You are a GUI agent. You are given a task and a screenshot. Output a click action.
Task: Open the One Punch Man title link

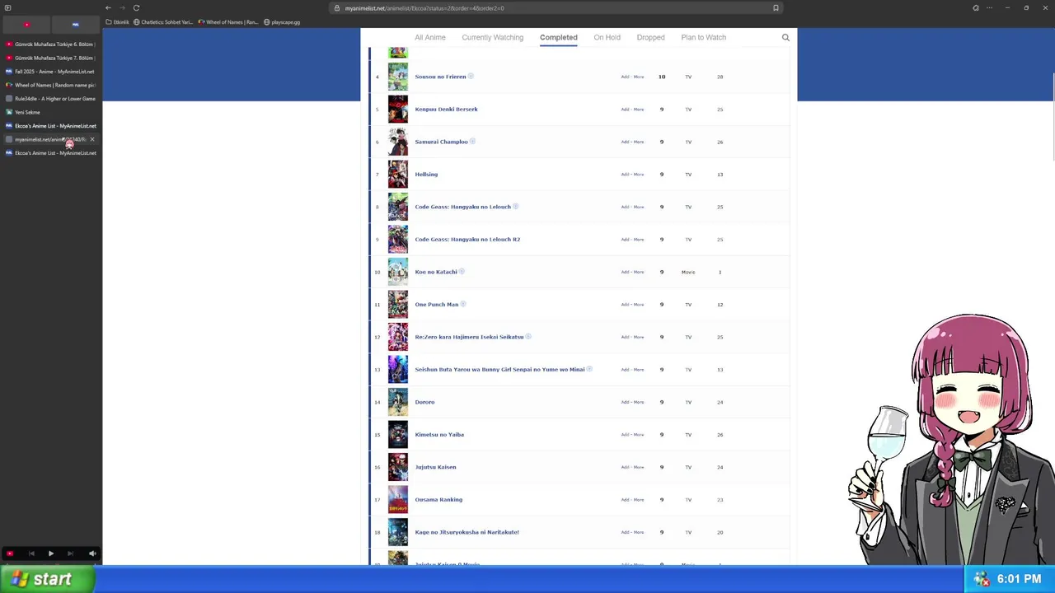coord(437,305)
